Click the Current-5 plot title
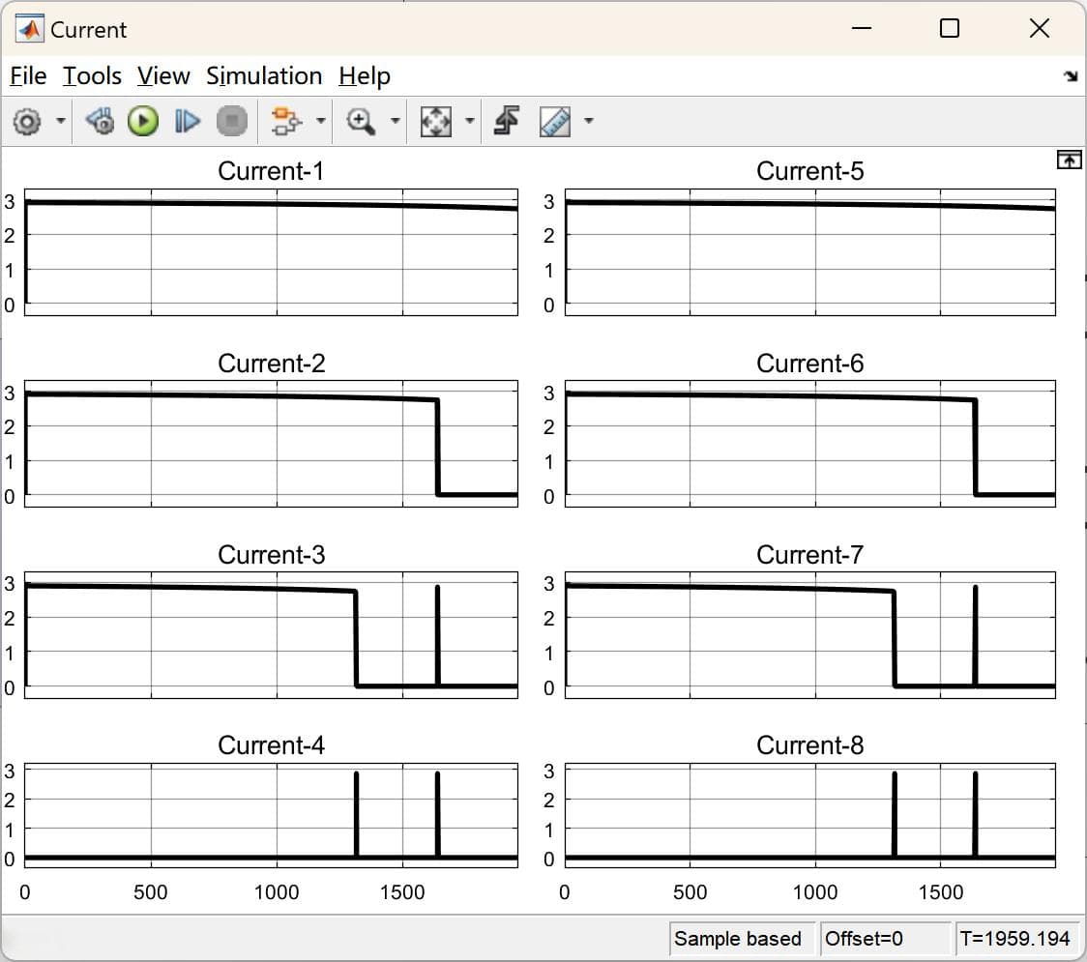The width and height of the screenshot is (1087, 962). pos(809,171)
